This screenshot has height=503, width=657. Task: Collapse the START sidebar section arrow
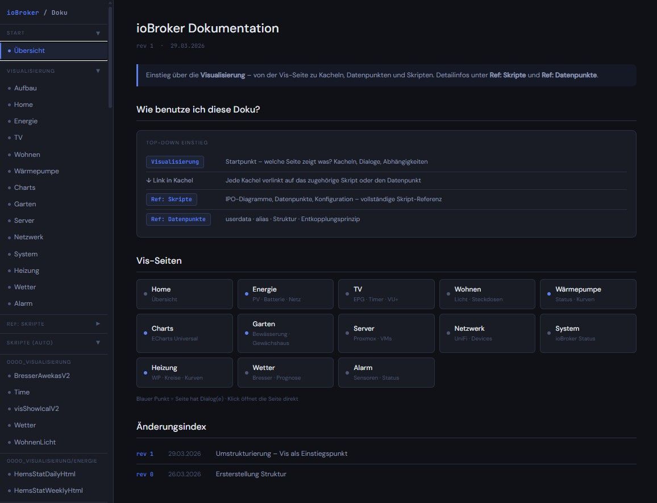click(98, 33)
